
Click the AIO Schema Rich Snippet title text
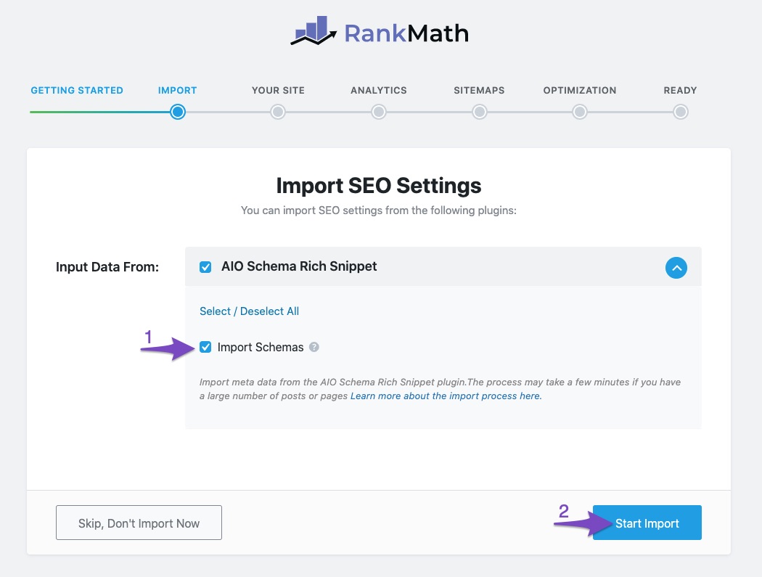click(x=299, y=266)
